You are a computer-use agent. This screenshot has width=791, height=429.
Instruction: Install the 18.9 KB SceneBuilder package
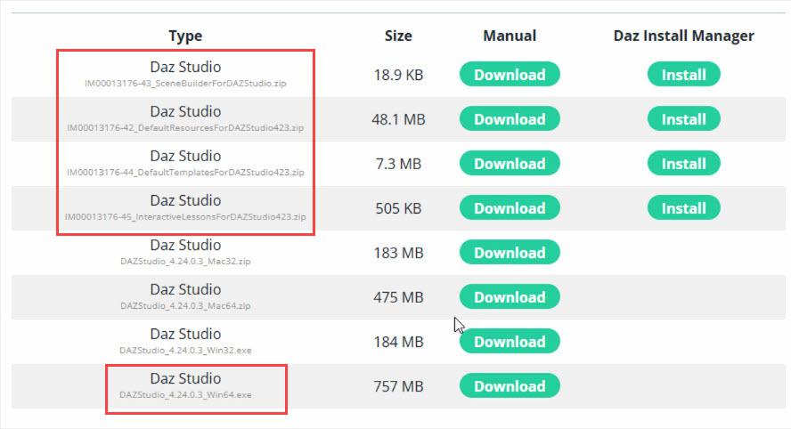click(x=683, y=75)
